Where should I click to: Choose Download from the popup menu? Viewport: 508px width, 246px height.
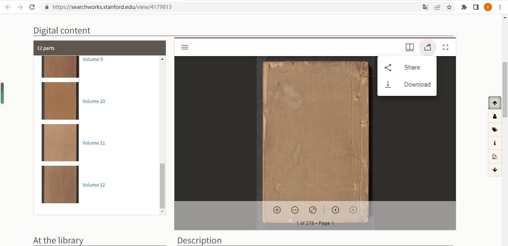(x=417, y=84)
